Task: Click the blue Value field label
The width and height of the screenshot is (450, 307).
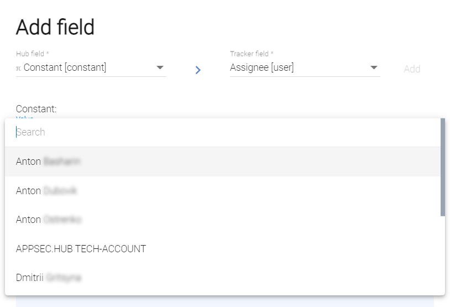Action: tap(25, 118)
